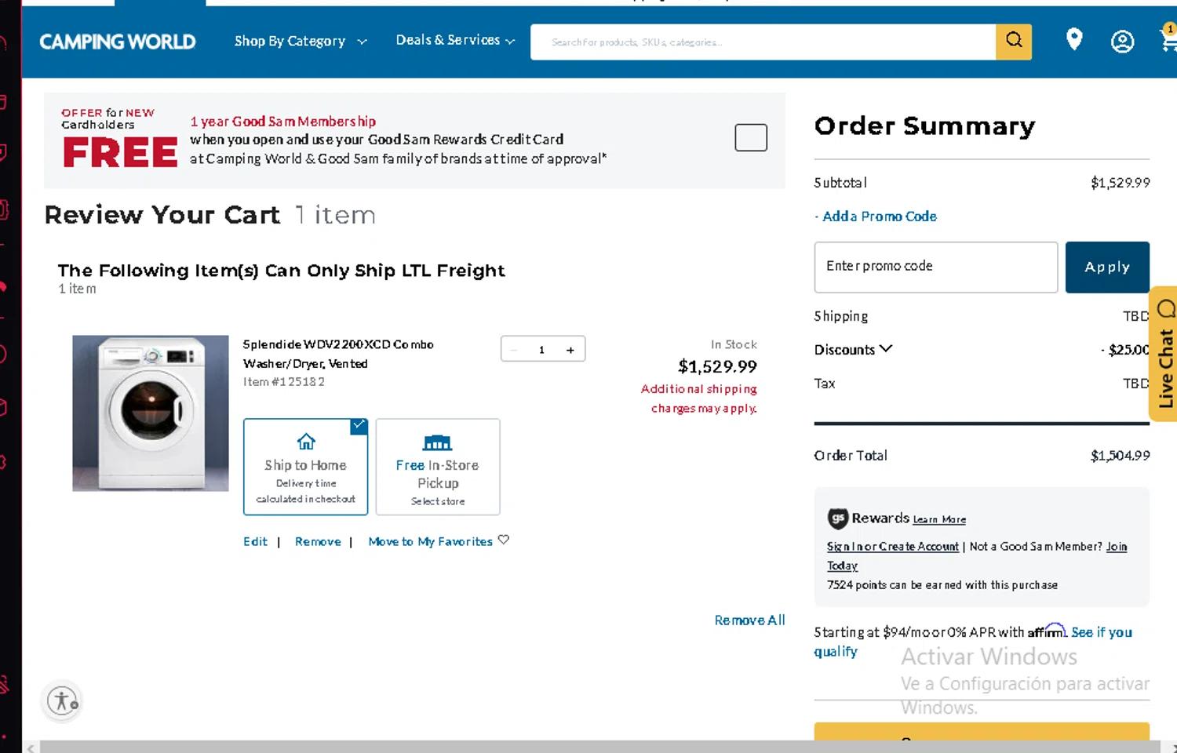The width and height of the screenshot is (1177, 753).
Task: Click the favorites heart icon
Action: tap(504, 540)
